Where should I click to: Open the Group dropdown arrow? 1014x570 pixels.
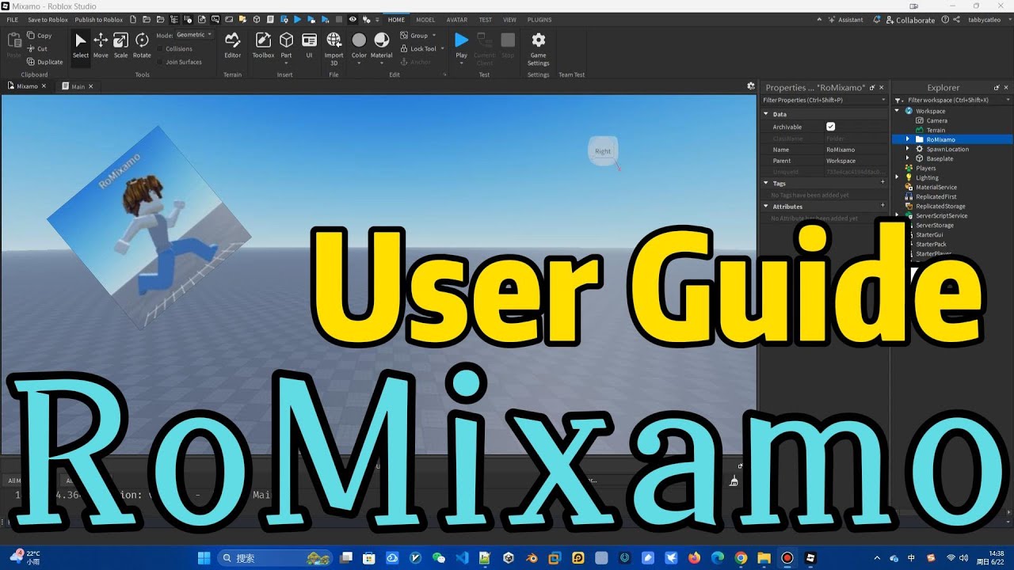(434, 36)
